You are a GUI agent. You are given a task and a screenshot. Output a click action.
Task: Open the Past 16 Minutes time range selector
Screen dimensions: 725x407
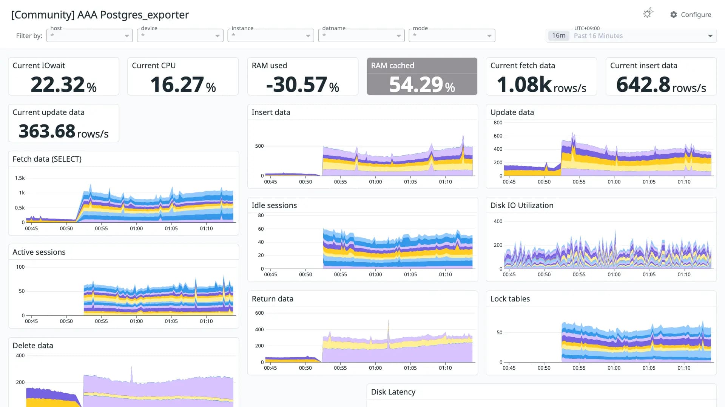(631, 36)
